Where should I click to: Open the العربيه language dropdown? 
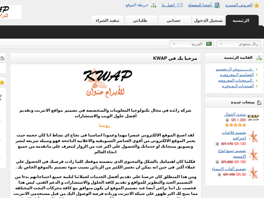click(191, 44)
